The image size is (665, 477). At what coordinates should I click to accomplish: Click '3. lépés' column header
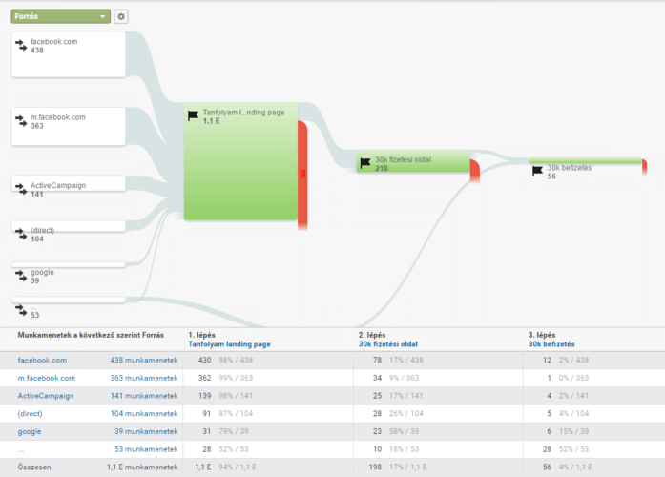[542, 335]
